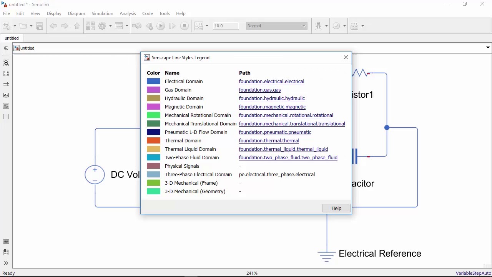Click the Stop simulation button
Image resolution: width=492 pixels, height=277 pixels.
click(184, 26)
